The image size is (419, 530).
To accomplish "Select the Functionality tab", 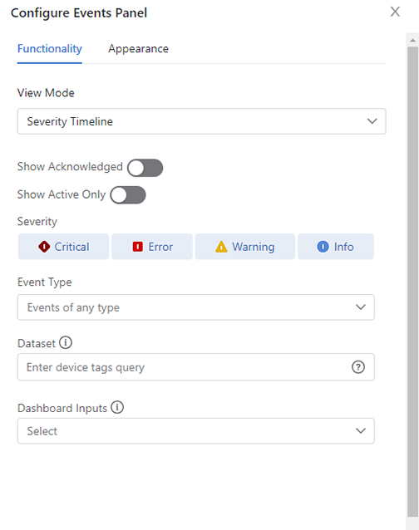I will tap(50, 49).
